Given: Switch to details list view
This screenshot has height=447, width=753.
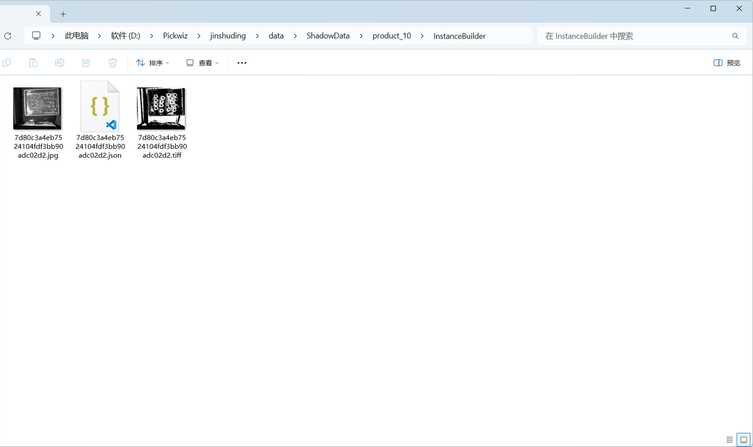Looking at the screenshot, I should [x=729, y=439].
